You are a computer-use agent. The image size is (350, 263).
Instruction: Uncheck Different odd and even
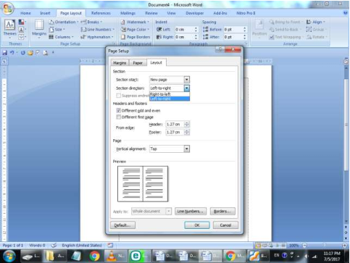point(118,110)
